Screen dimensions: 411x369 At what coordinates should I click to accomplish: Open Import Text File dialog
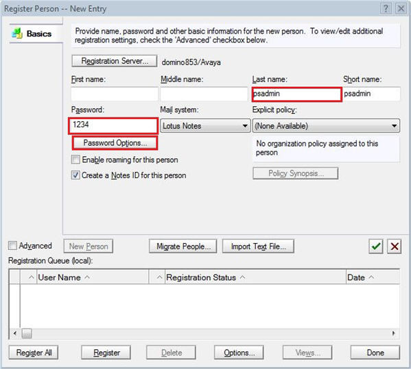[x=258, y=246]
